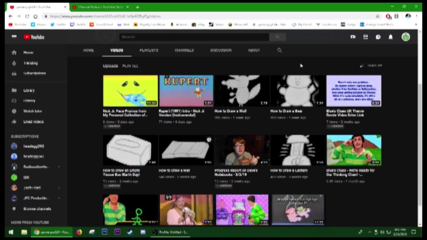Viewport: 427px width, 240px height.
Task: Open the Windows action center icon
Action: pyautogui.click(x=414, y=232)
